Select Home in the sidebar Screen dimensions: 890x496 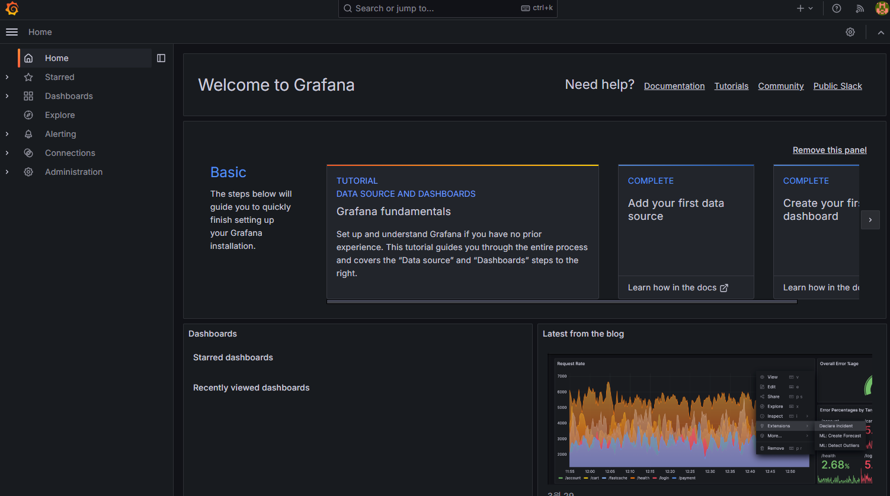point(85,58)
